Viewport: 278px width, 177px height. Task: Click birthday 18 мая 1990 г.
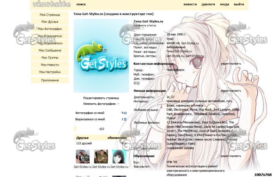177,34
